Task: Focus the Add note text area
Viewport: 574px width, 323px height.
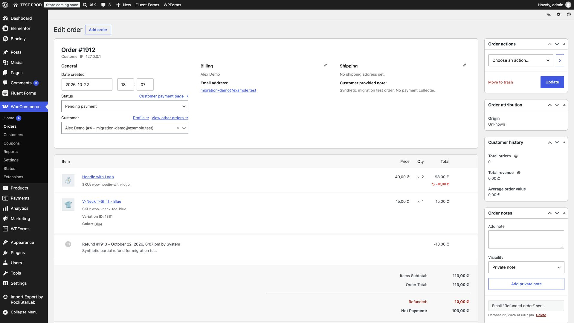Action: click(526, 240)
